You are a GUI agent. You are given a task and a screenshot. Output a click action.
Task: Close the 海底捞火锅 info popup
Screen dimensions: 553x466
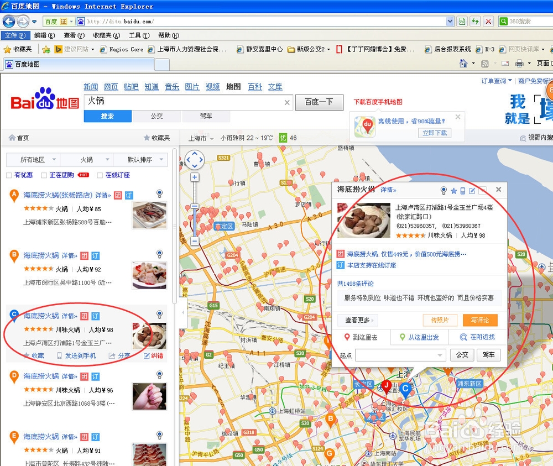click(498, 190)
